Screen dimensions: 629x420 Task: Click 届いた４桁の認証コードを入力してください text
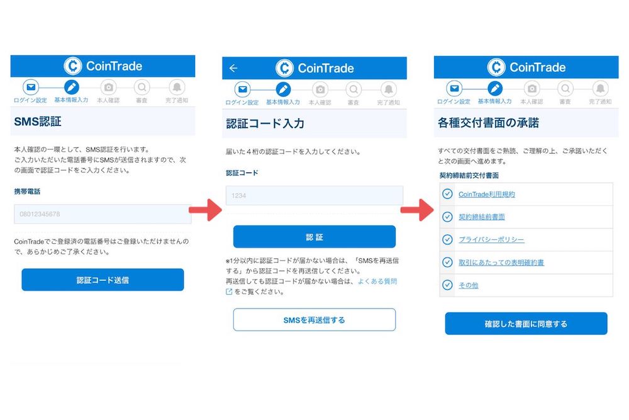coord(293,152)
